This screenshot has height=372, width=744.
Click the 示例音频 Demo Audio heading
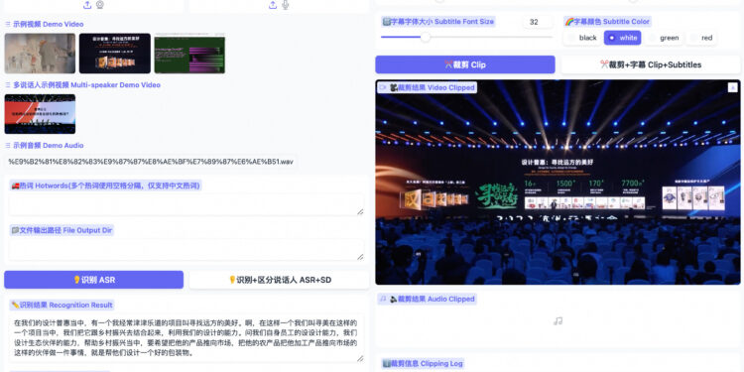coord(44,145)
